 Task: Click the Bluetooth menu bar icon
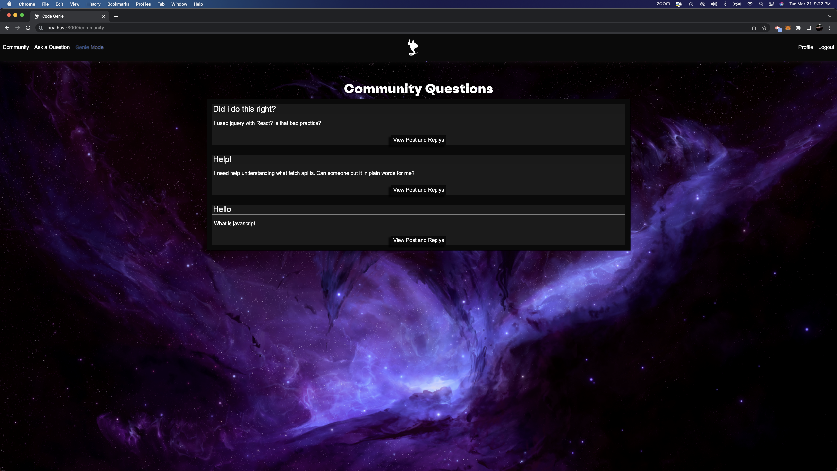[x=725, y=4]
